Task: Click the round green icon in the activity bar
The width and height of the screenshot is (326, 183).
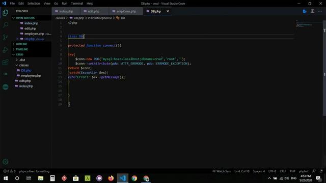Action: click(x=6, y=87)
